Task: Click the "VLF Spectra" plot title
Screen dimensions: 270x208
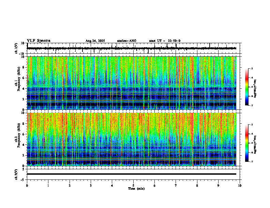Action: coord(39,41)
